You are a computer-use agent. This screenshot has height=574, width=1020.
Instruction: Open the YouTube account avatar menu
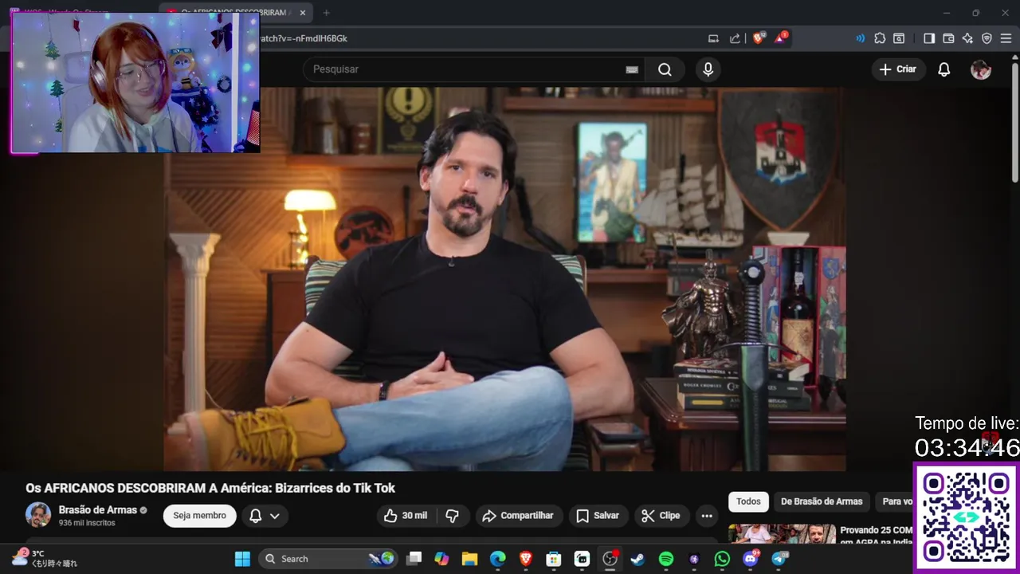click(981, 69)
